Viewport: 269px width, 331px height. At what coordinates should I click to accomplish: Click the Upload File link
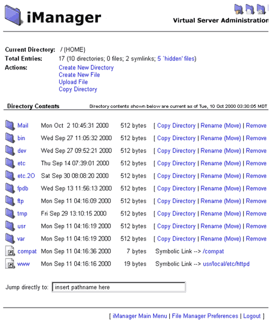(x=73, y=82)
